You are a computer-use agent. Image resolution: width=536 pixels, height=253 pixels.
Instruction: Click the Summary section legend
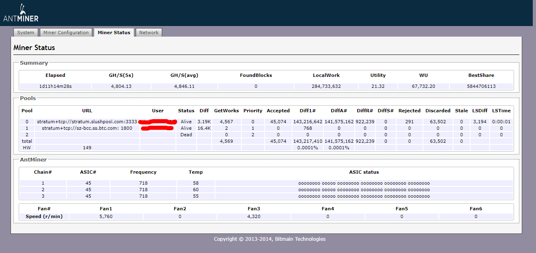point(34,63)
